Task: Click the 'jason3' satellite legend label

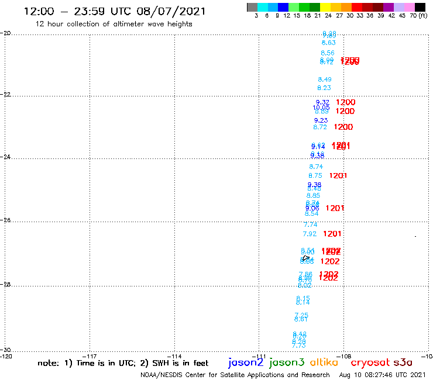Action: [x=287, y=362]
